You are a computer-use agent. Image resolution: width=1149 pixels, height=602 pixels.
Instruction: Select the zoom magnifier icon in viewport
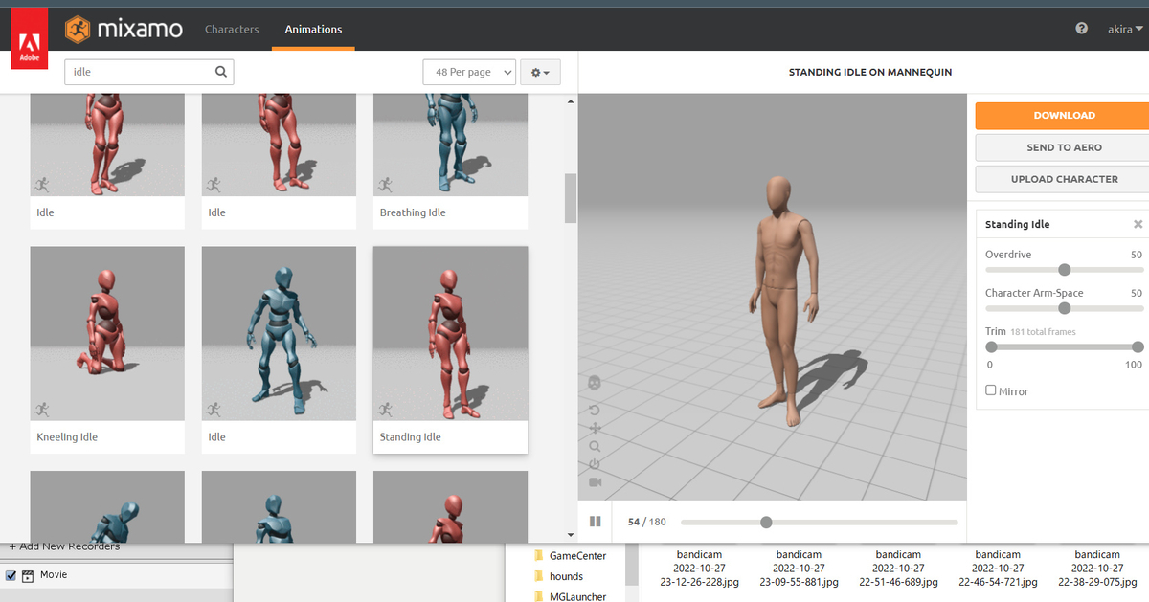tap(595, 446)
